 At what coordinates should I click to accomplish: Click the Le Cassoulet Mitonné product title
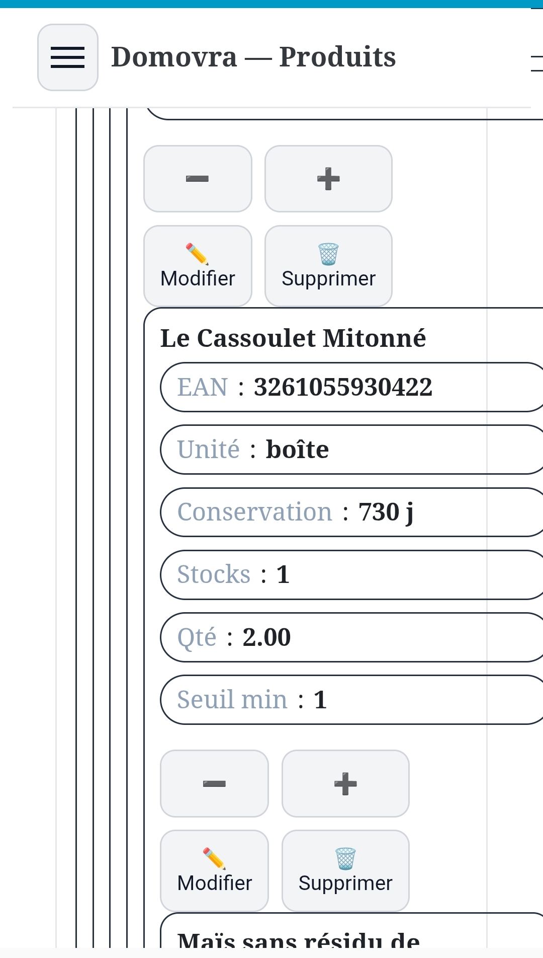[x=293, y=338]
